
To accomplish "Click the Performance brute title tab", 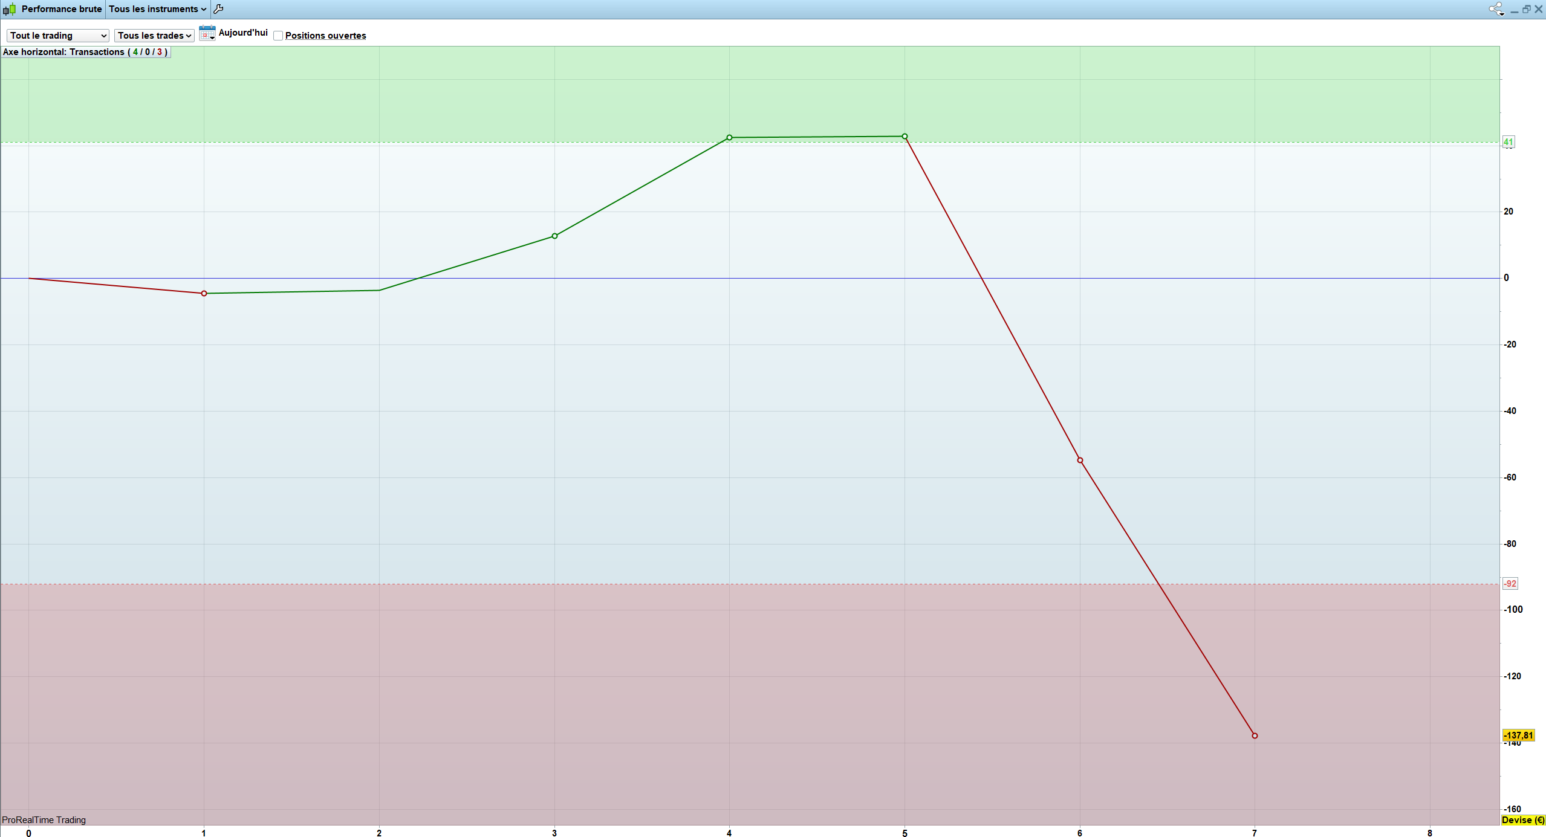I will (61, 9).
